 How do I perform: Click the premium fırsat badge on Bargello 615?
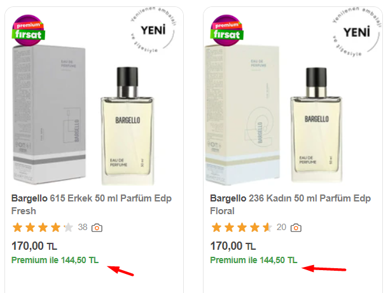28,31
